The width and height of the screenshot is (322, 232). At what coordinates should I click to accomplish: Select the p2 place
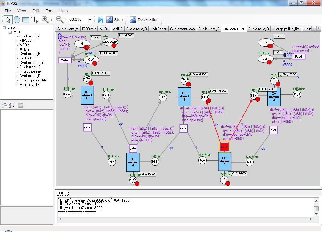click(x=265, y=42)
